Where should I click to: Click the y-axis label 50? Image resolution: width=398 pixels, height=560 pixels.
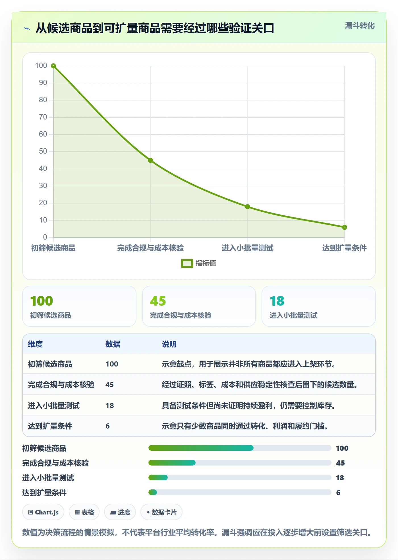tap(43, 151)
